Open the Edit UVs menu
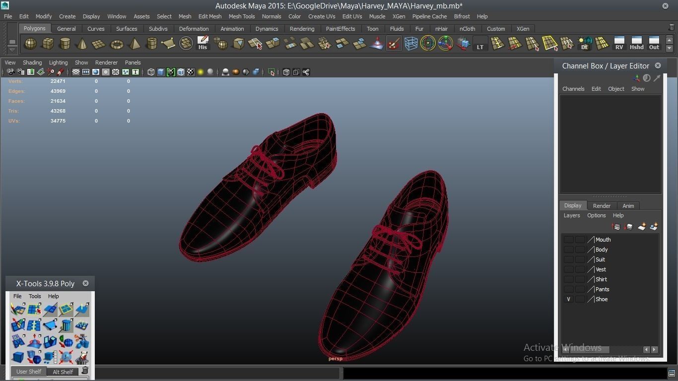 [352, 16]
